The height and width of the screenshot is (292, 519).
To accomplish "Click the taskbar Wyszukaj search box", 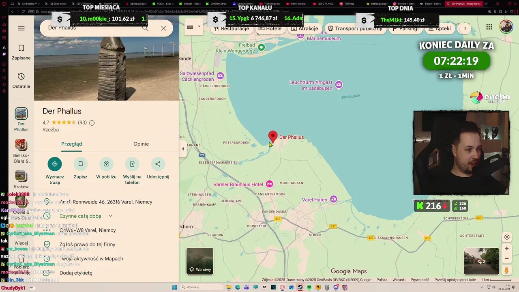I will tap(202, 287).
